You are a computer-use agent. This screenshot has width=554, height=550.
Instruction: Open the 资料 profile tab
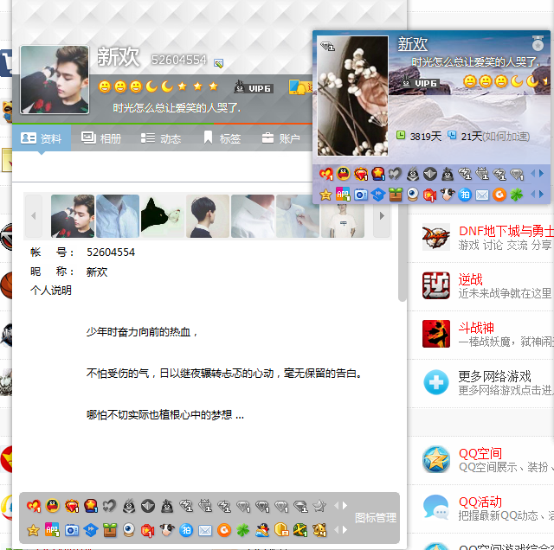pyautogui.click(x=42, y=138)
